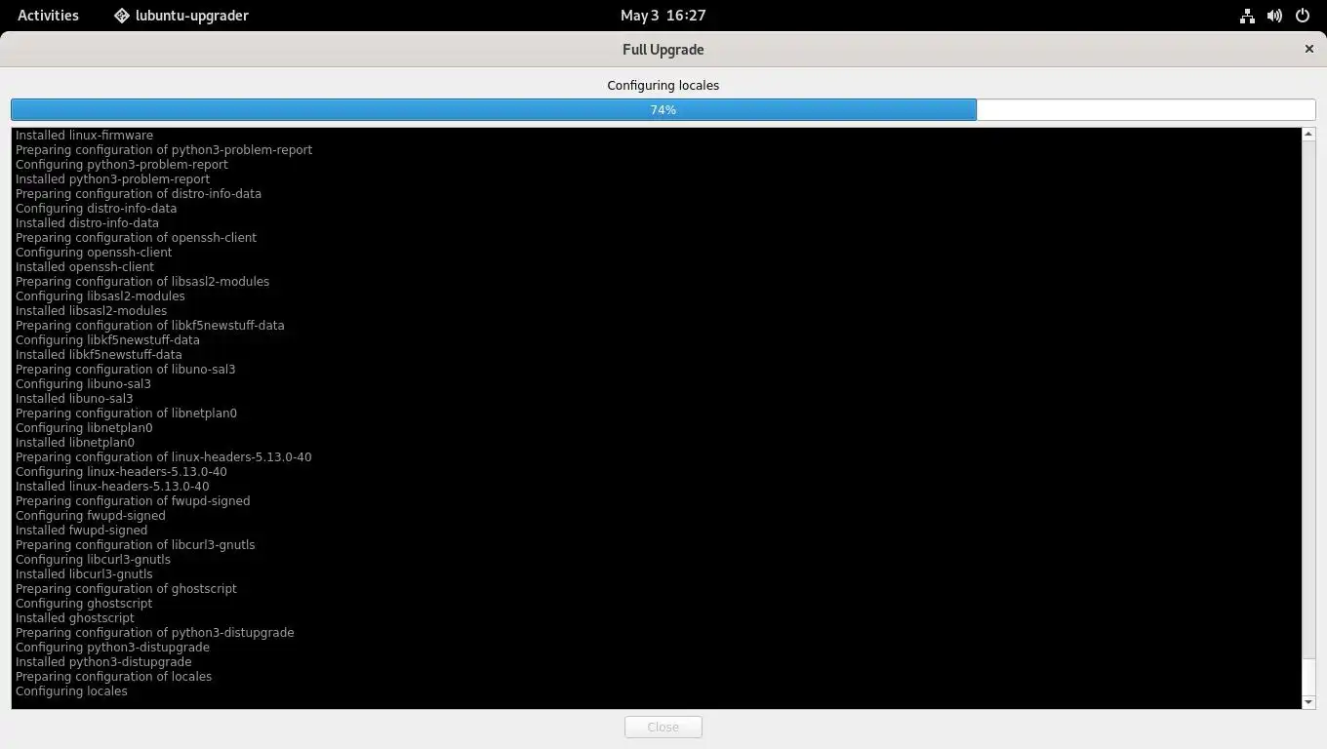Select the line 'Installed libuno-sal3'

point(74,399)
